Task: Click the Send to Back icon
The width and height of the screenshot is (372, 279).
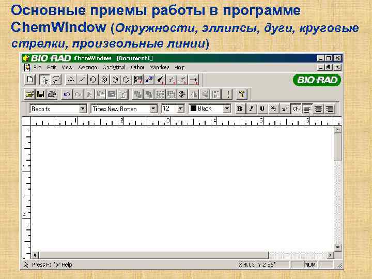Action: click(149, 95)
